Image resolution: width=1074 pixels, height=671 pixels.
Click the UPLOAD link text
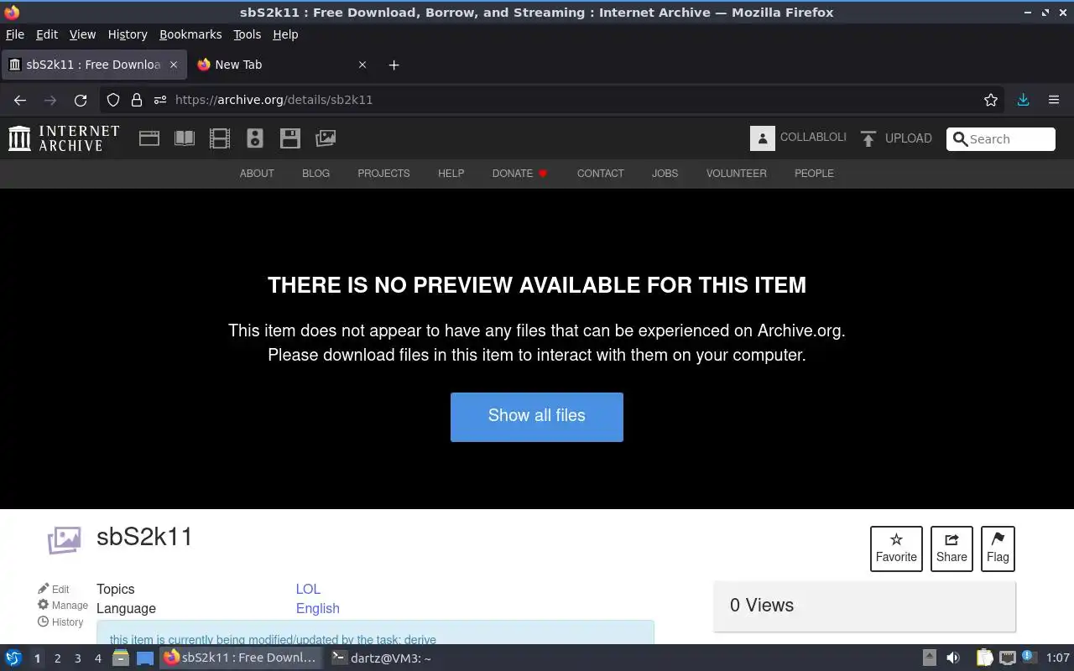pyautogui.click(x=908, y=138)
